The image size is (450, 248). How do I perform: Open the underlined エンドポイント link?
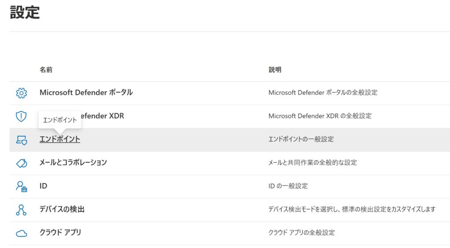pos(60,139)
